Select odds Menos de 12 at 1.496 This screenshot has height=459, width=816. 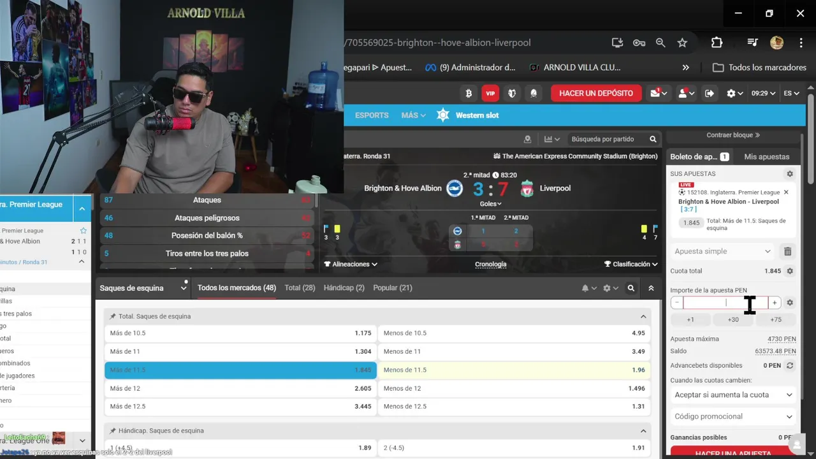[x=514, y=388]
